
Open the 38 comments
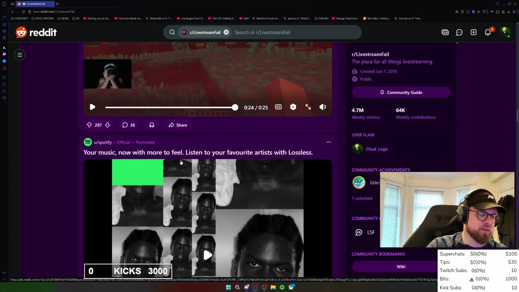129,125
